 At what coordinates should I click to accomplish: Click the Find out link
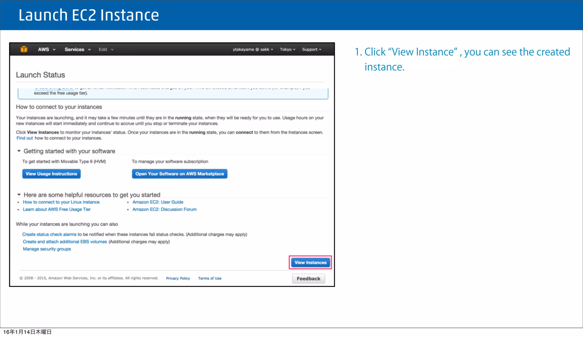click(x=24, y=138)
